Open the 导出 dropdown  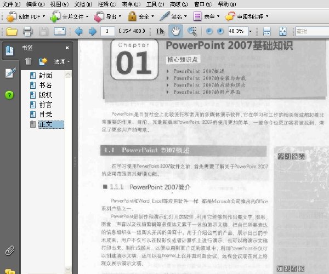click(x=108, y=16)
